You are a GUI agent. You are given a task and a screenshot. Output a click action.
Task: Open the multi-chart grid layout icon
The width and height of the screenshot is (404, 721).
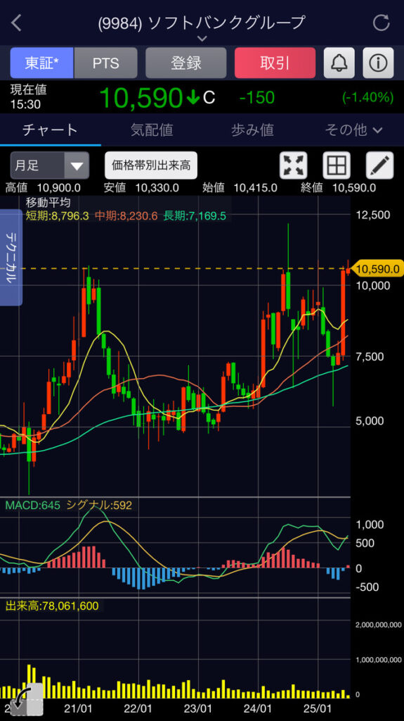point(337,165)
